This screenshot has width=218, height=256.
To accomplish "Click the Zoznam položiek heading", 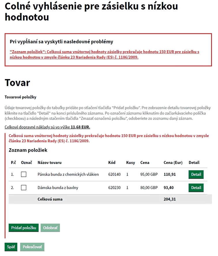I will [x=28, y=150].
